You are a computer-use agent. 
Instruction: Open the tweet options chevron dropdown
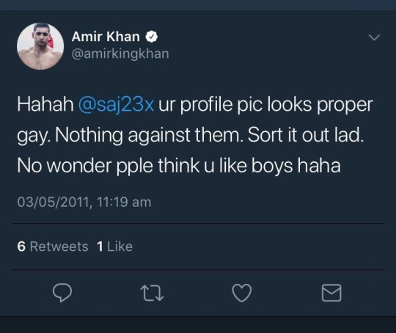374,37
